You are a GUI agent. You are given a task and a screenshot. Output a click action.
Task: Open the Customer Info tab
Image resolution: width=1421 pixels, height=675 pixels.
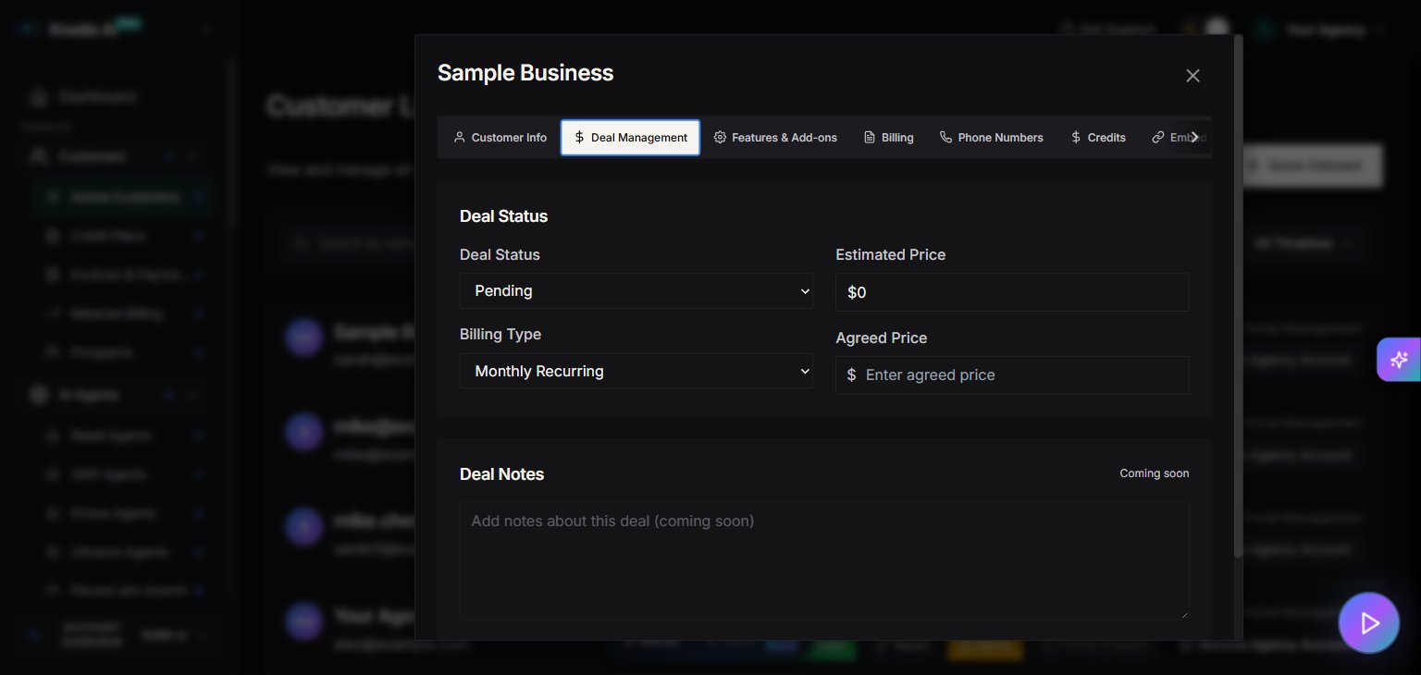click(x=500, y=138)
